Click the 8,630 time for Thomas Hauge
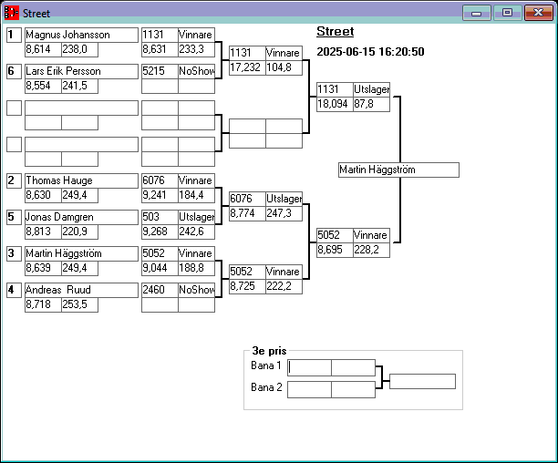Image resolution: width=558 pixels, height=463 pixels. pos(43,195)
